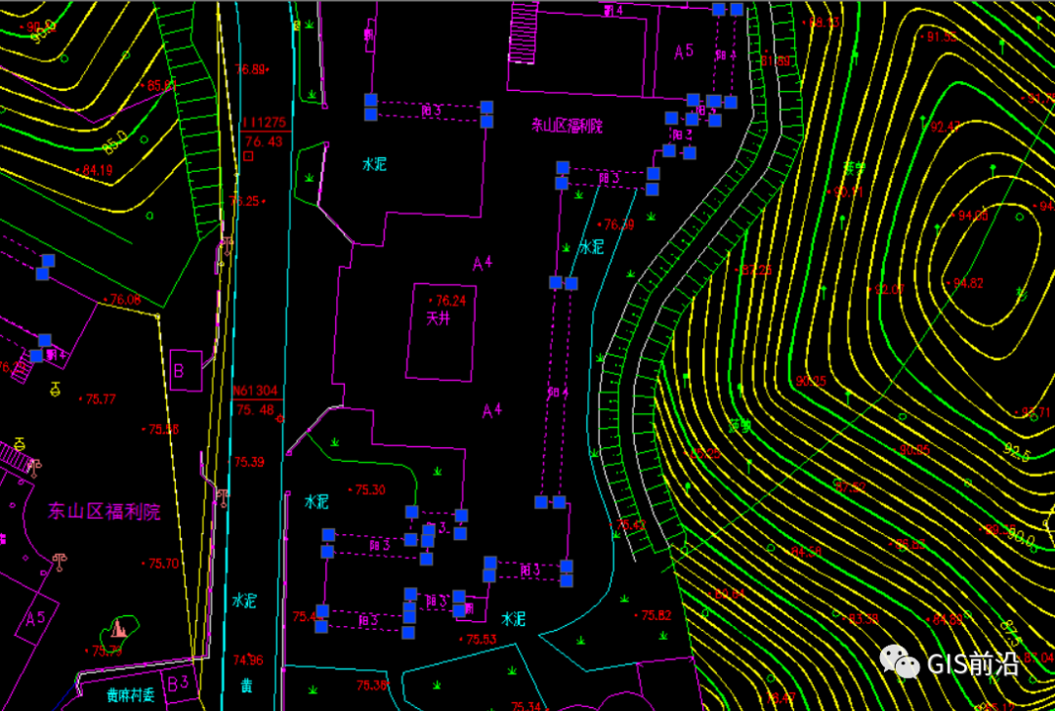Viewport: 1055px width, 711px height.
Task: Select the 74.96 elevation on the road
Action: coord(248,659)
